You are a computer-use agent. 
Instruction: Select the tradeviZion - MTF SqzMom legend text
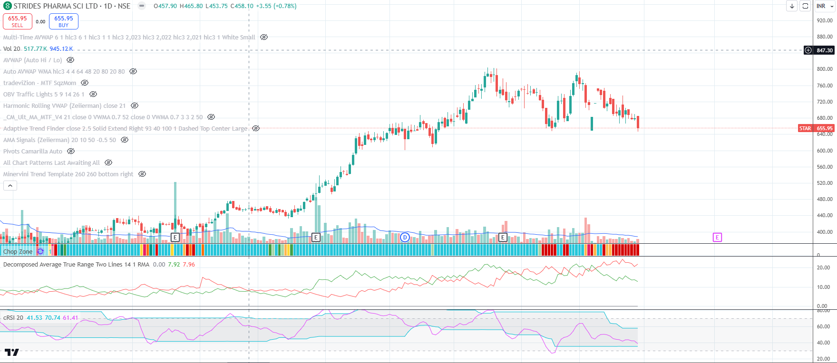coord(39,83)
